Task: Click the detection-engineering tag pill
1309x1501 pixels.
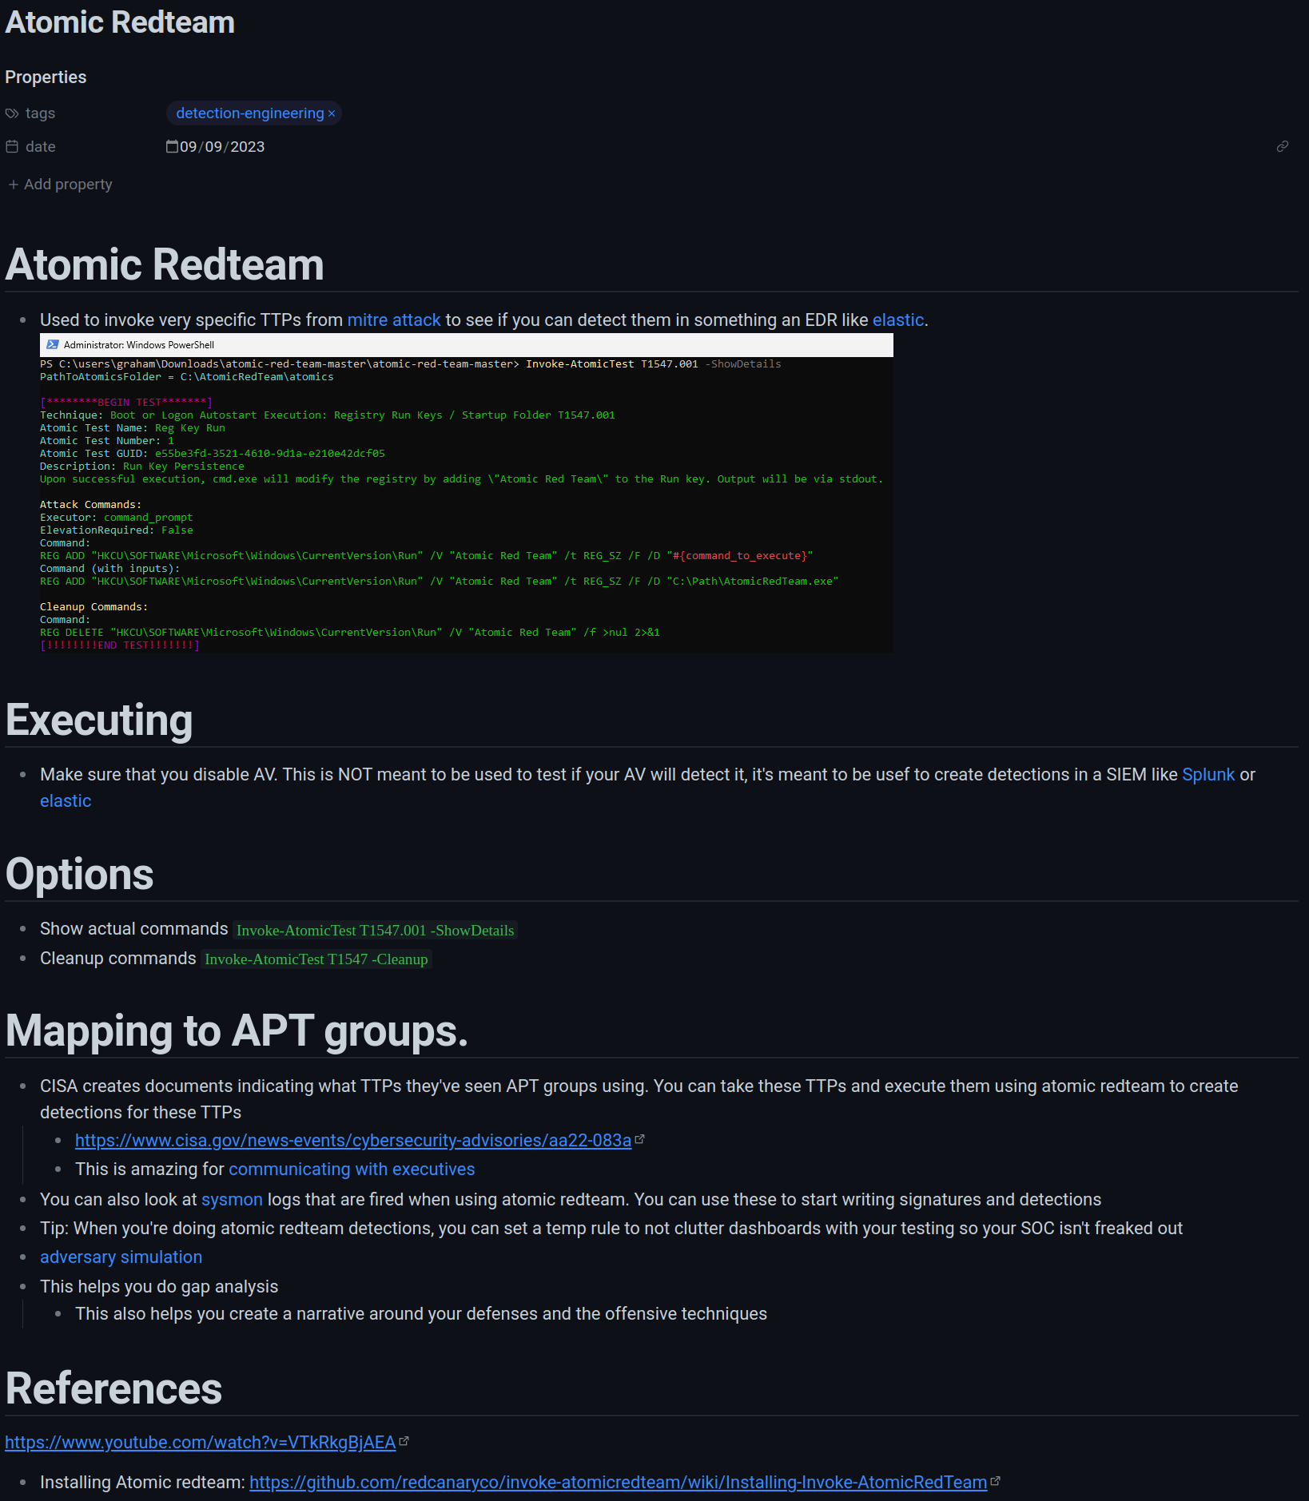Action: click(x=249, y=113)
